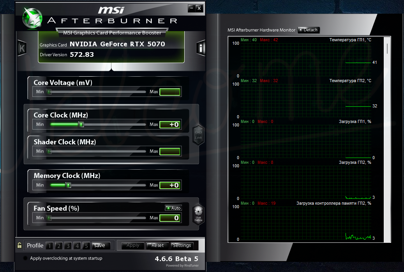
Task: Minimize the Afterburner window
Action: 191,8
